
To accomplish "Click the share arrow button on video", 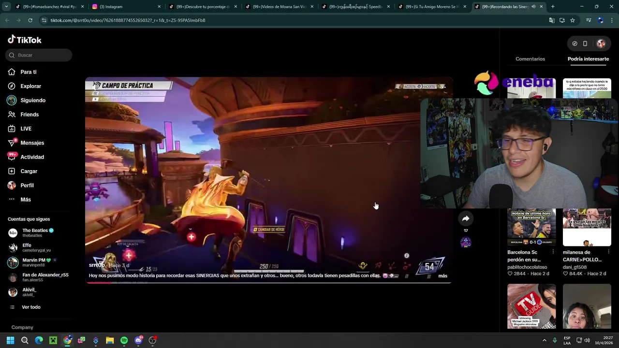I will click(466, 218).
